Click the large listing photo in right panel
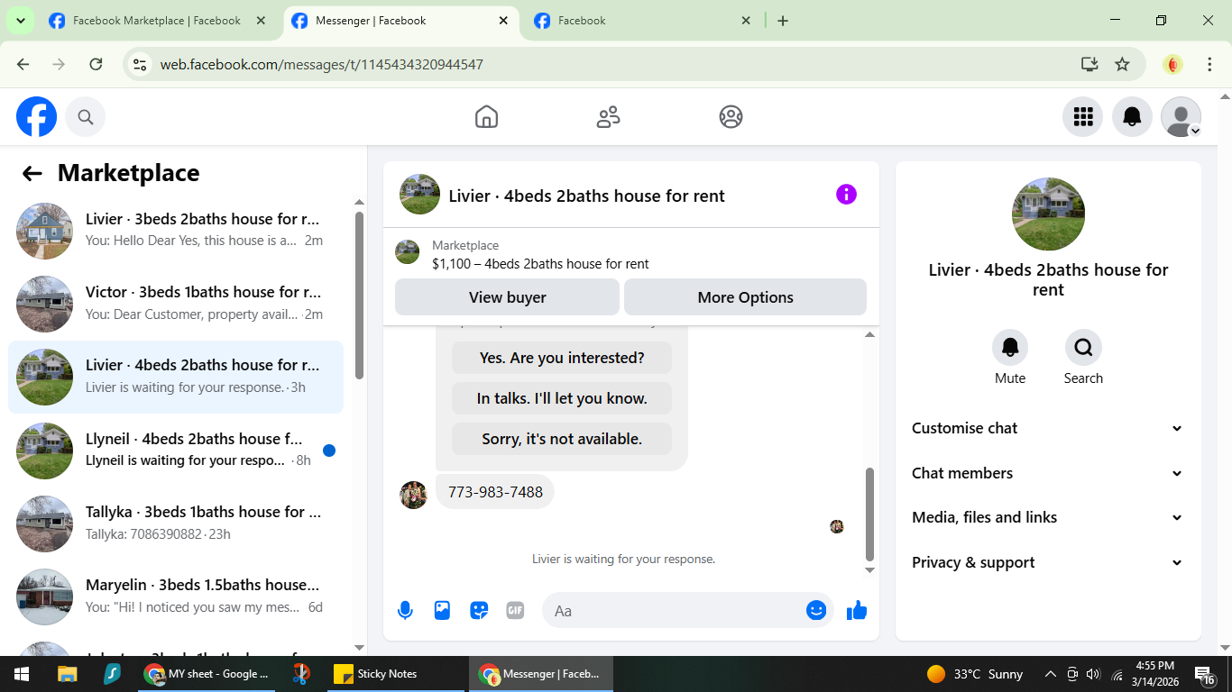 click(1048, 214)
